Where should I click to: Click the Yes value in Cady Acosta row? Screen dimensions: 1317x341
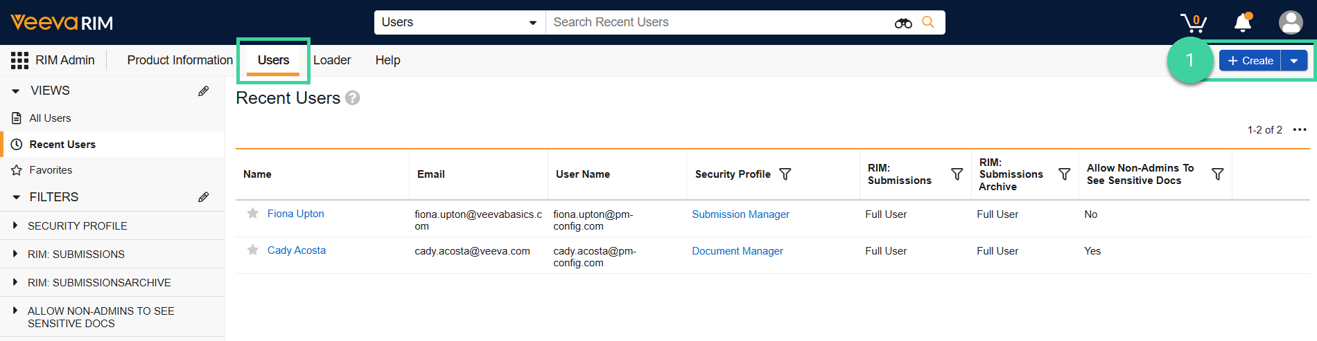click(x=1092, y=251)
